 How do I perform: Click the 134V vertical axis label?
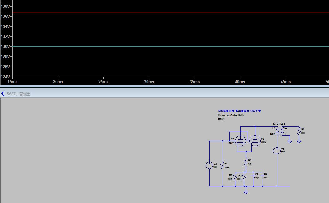tap(5, 26)
